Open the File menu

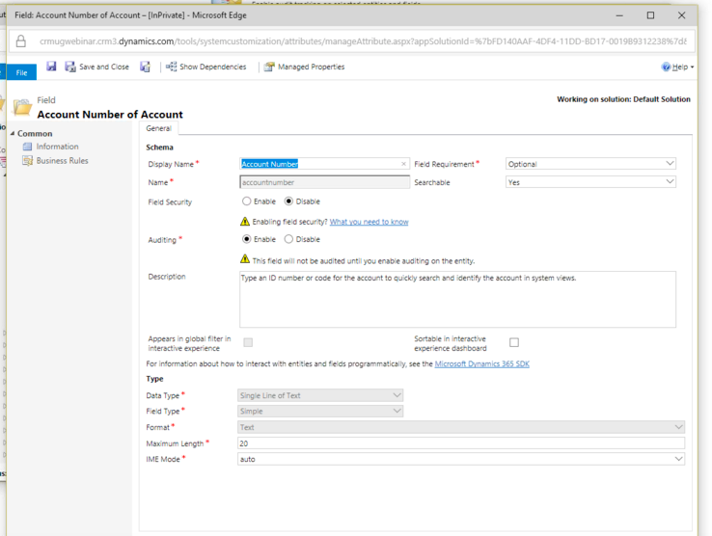point(21,72)
